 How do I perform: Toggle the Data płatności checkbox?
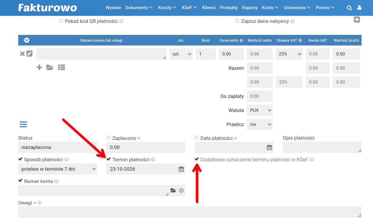pyautogui.click(x=197, y=138)
